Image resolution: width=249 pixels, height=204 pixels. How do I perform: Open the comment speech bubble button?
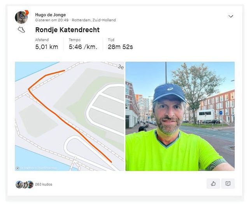228,184
